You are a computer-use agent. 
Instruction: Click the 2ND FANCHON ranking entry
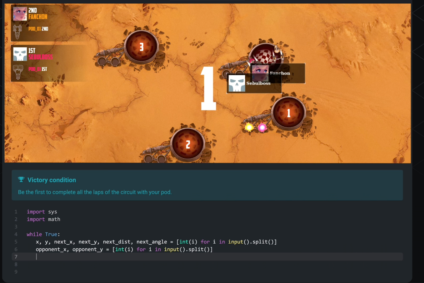click(x=38, y=14)
